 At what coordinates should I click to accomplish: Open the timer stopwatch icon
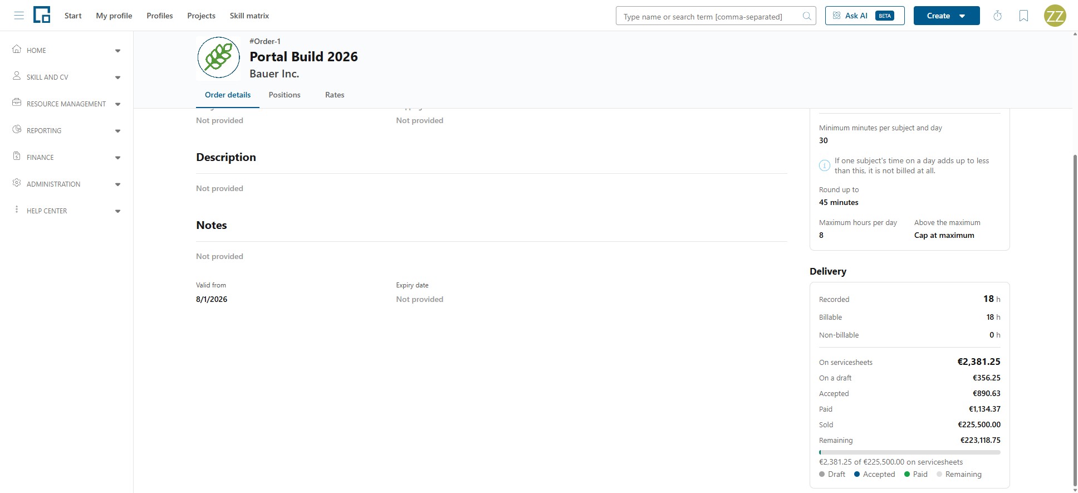click(x=997, y=16)
